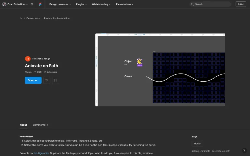Go to the home breadcrumb icon
This screenshot has width=250, height=156.
coord(21,18)
